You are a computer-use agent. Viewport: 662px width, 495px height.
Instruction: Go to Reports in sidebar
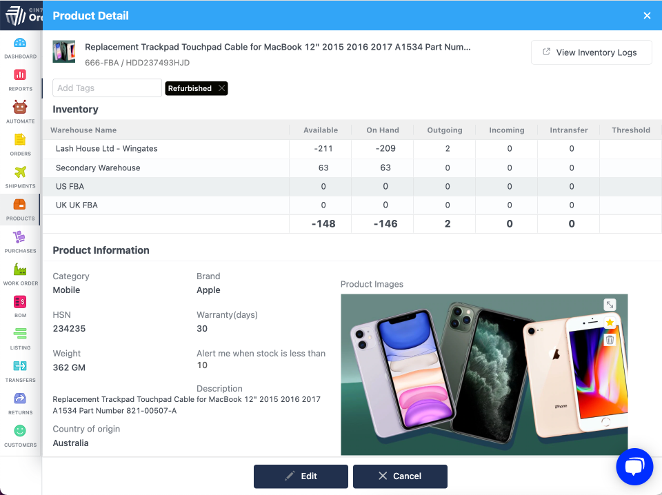pos(20,80)
